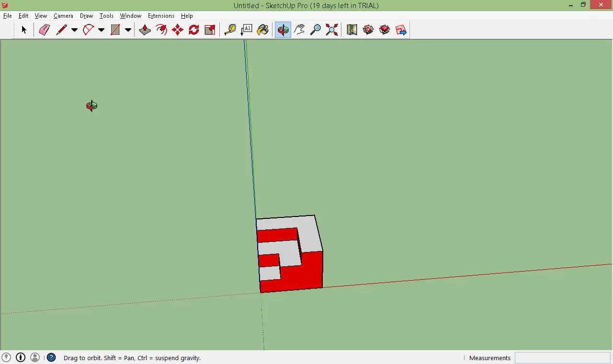Open the 3D Warehouse icon
Viewport: 613px width, 364px height.
coord(368,30)
